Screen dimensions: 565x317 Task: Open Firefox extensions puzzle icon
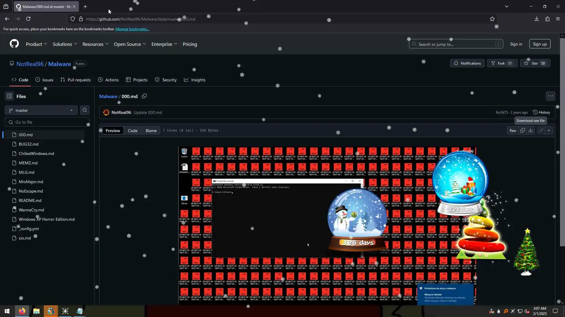pos(547,19)
